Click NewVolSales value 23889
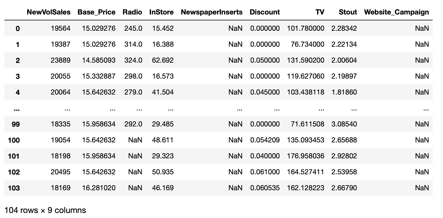 61,60
